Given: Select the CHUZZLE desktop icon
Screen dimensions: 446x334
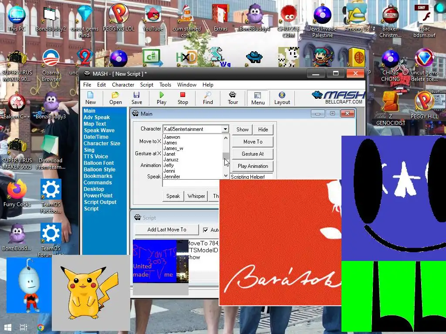Looking at the screenshot, I should (289, 21).
